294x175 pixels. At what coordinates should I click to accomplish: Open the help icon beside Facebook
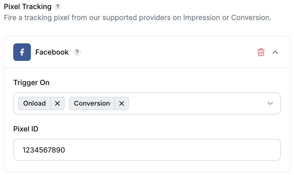point(77,52)
